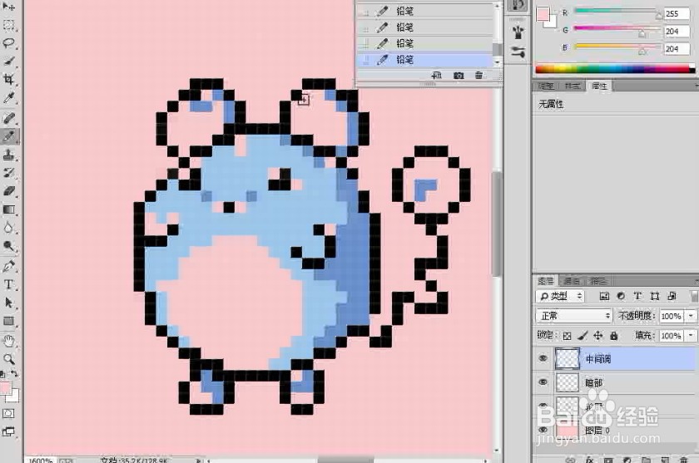This screenshot has height=463, width=699.
Task: Switch to the 调整 tab
Action: [546, 86]
